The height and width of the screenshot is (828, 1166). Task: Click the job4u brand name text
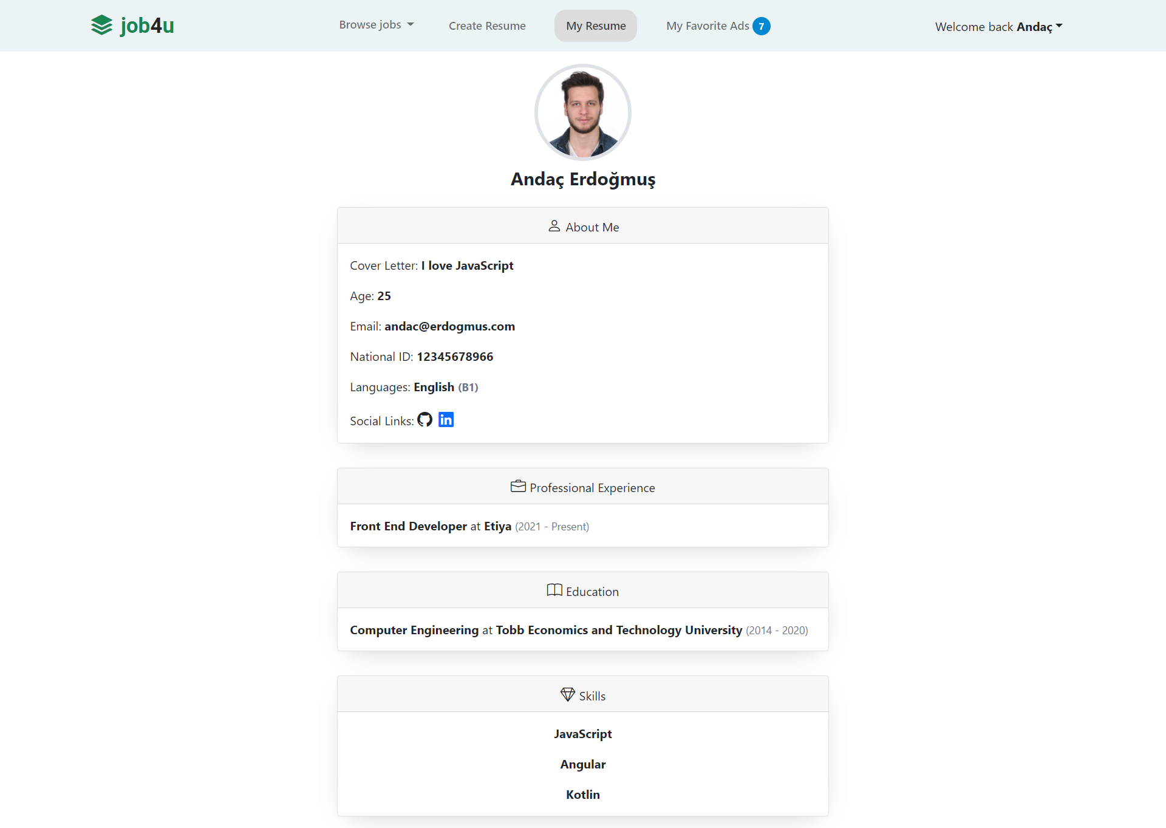point(147,26)
